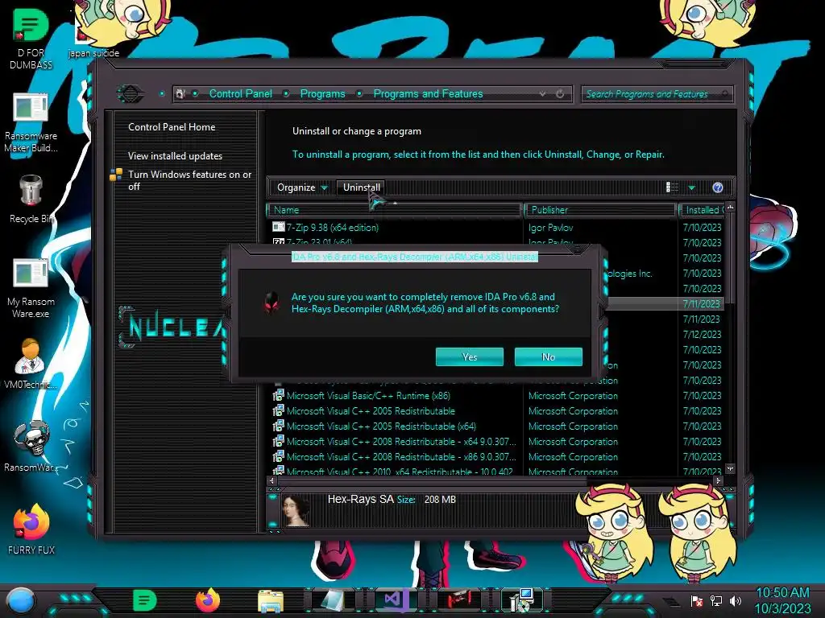The width and height of the screenshot is (825, 618).
Task: Open View installed updates link
Action: point(175,155)
